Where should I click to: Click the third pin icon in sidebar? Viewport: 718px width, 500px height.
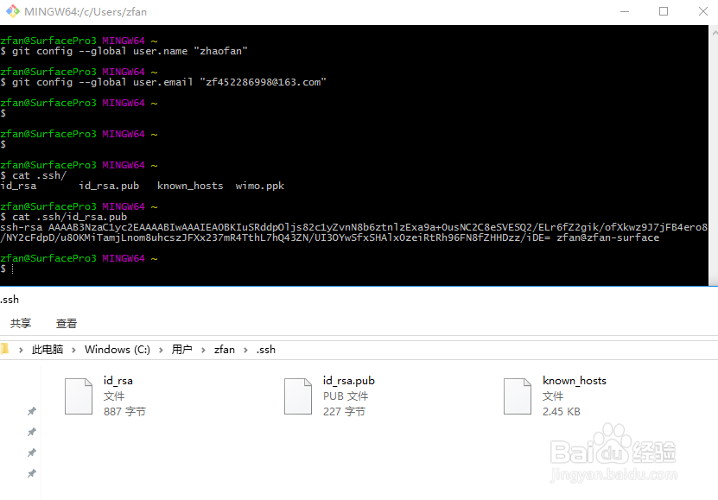pos(32,453)
